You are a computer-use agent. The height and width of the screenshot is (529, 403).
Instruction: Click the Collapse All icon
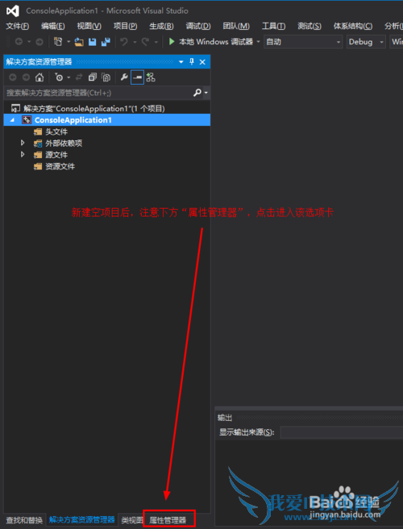[x=93, y=77]
